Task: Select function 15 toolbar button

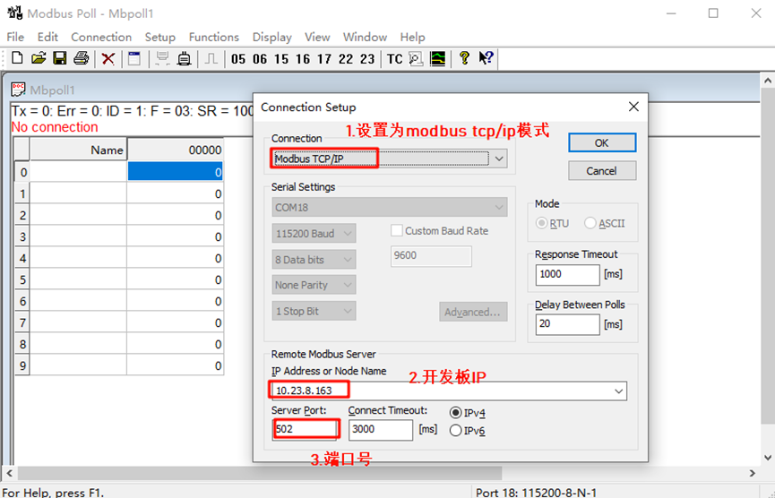Action: click(281, 59)
